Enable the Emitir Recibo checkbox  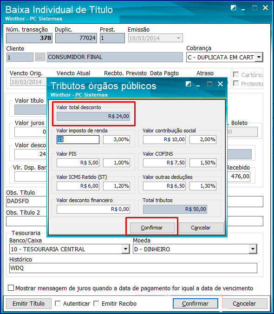[96, 303]
